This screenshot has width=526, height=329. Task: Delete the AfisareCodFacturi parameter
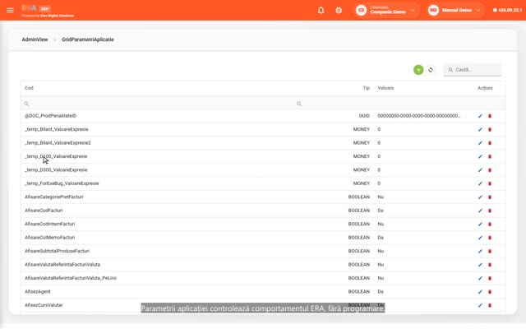490,211
